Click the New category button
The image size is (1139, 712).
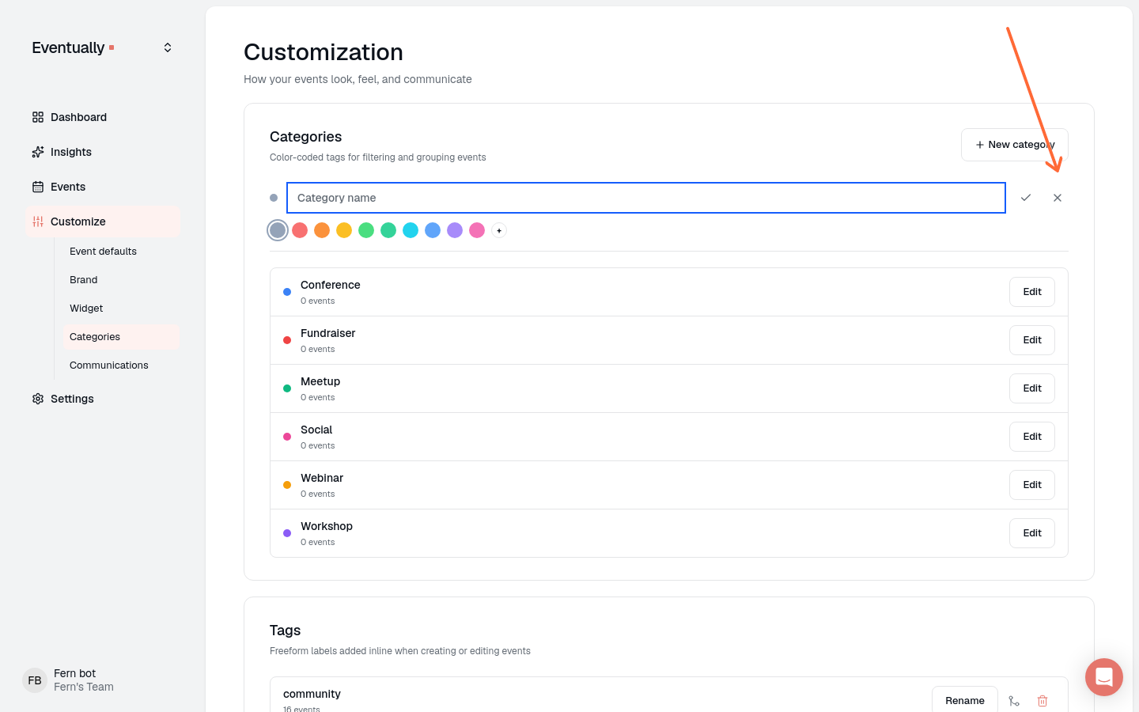pyautogui.click(x=1015, y=145)
